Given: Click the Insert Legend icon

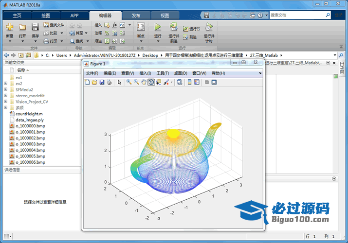Looking at the screenshot, I should tap(197, 82).
